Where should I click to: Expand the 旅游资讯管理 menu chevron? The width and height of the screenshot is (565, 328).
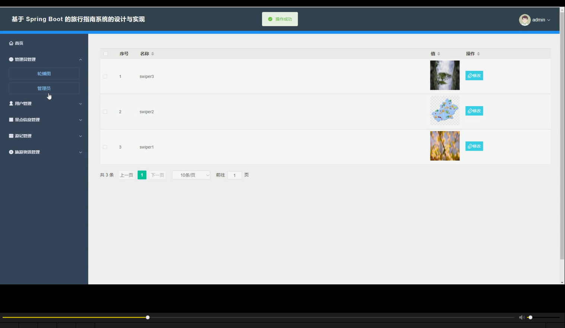coord(81,152)
